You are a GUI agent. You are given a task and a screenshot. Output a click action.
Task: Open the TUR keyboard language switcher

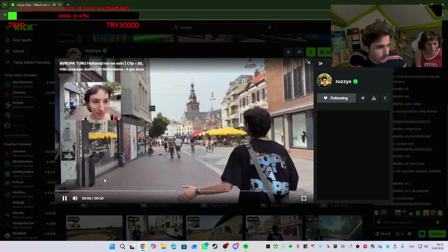[x=412, y=246]
